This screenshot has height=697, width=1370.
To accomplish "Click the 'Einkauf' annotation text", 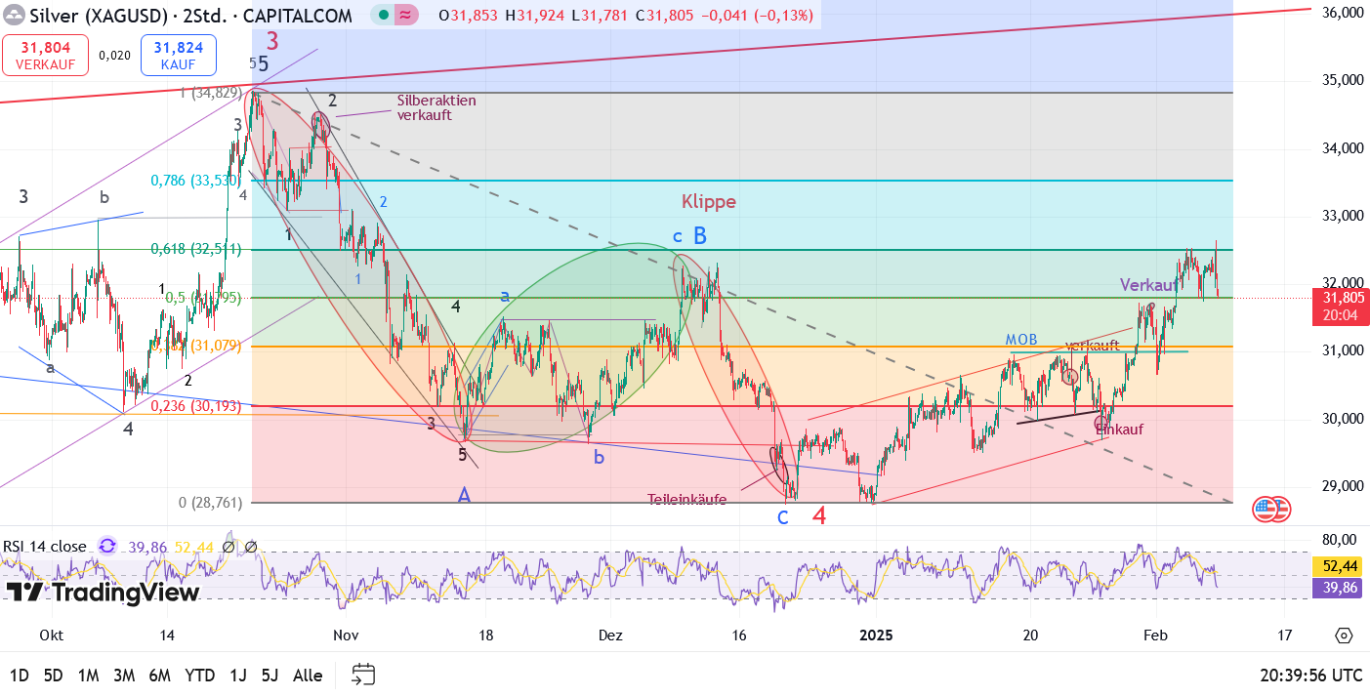I will [1119, 428].
